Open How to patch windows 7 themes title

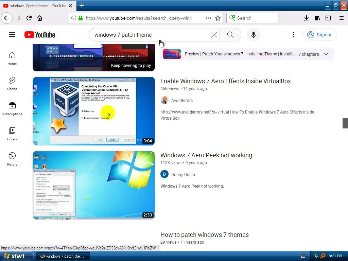(204, 234)
